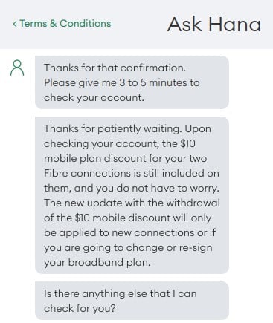Viewport: 273px width, 323px height.
Task: Click the agent person avatar icon
Action: [17, 68]
